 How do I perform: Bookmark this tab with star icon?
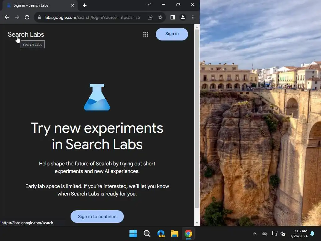tap(160, 18)
